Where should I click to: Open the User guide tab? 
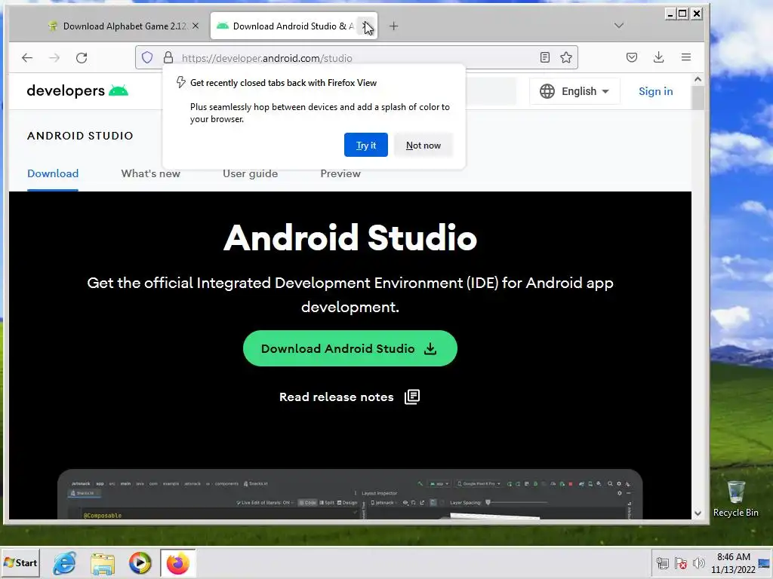(251, 174)
